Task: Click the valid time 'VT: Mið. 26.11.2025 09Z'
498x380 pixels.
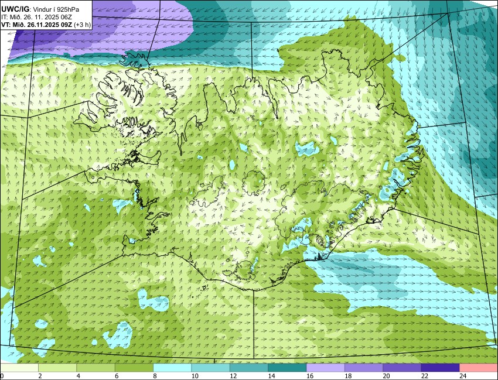Action: pos(36,25)
